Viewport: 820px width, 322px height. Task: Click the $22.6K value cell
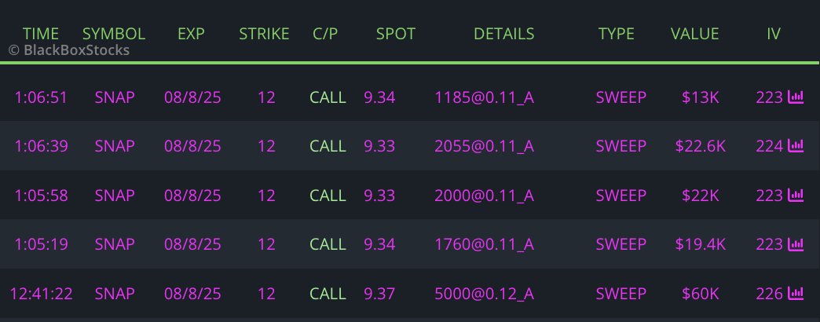click(701, 146)
